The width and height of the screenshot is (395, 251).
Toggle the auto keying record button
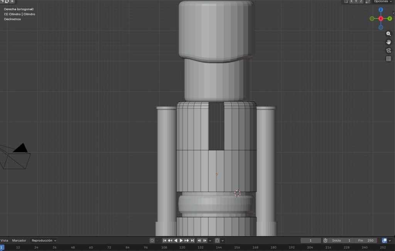tap(152, 241)
